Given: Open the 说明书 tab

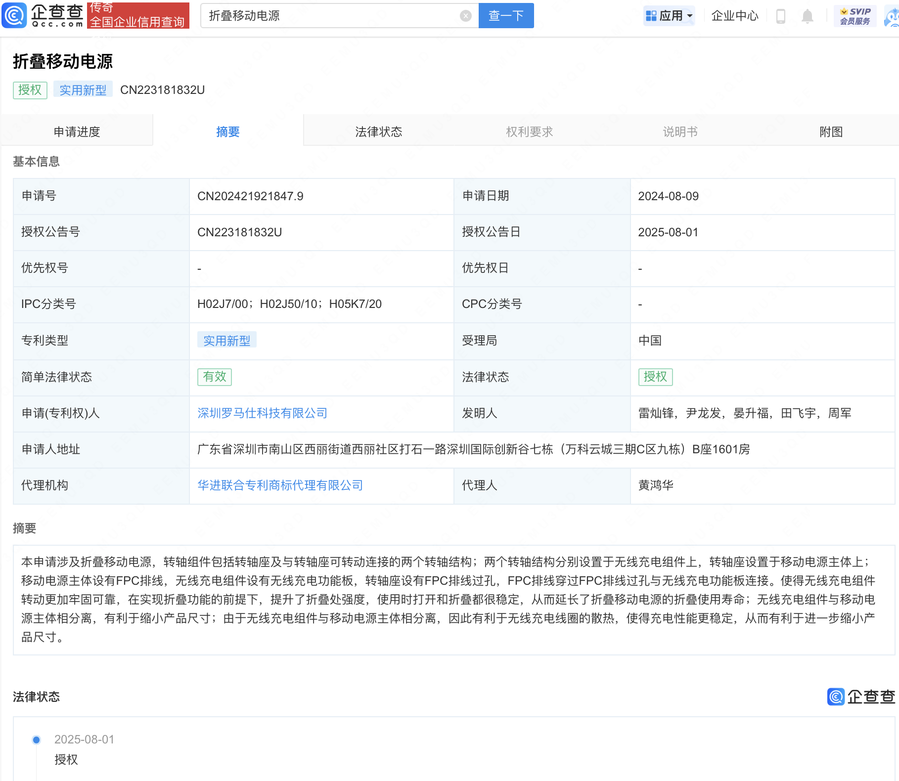Looking at the screenshot, I should (x=680, y=131).
